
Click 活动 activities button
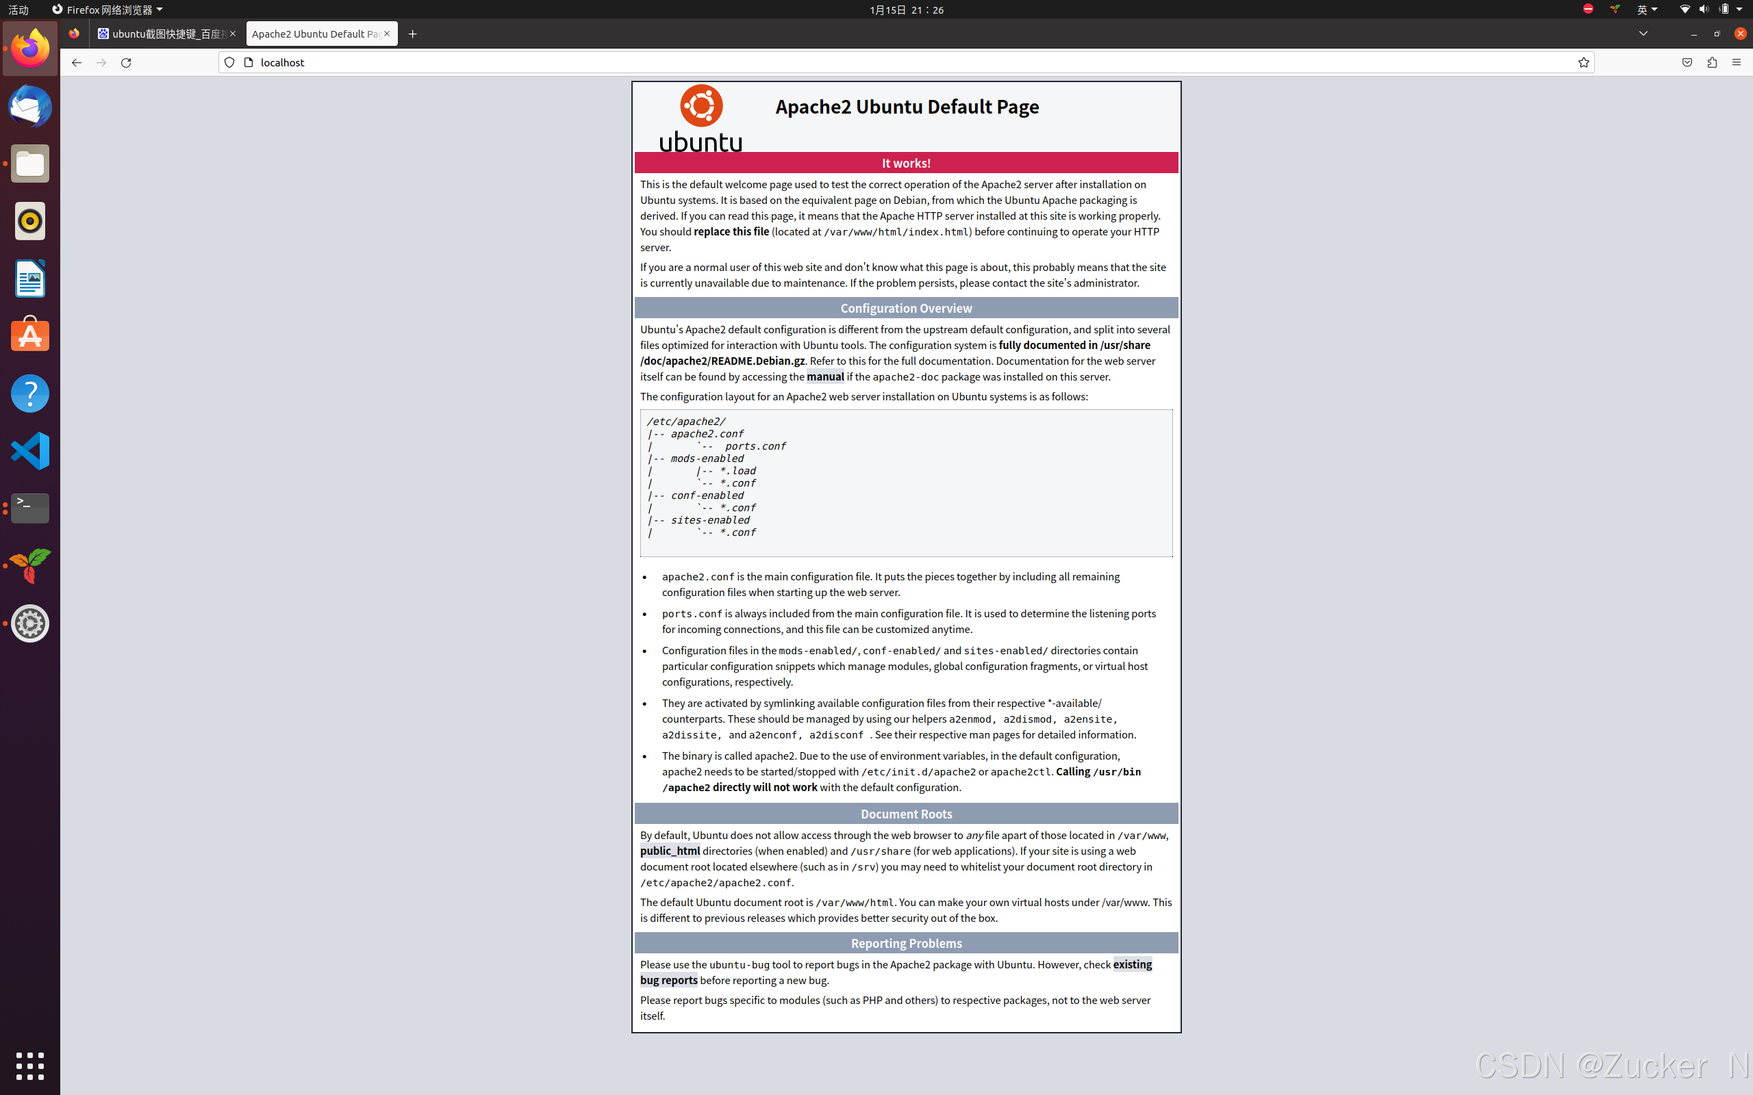18,10
